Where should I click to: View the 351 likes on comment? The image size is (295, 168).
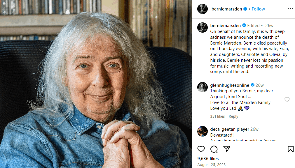217,116
